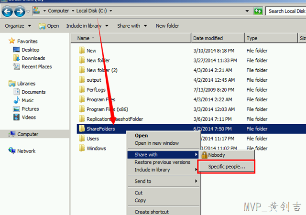
Task: Click the Videos filmstrip icon
Action: point(16,117)
